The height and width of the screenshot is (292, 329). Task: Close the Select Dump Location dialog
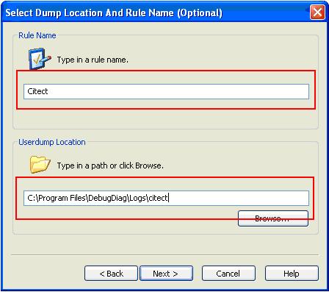tap(317, 13)
